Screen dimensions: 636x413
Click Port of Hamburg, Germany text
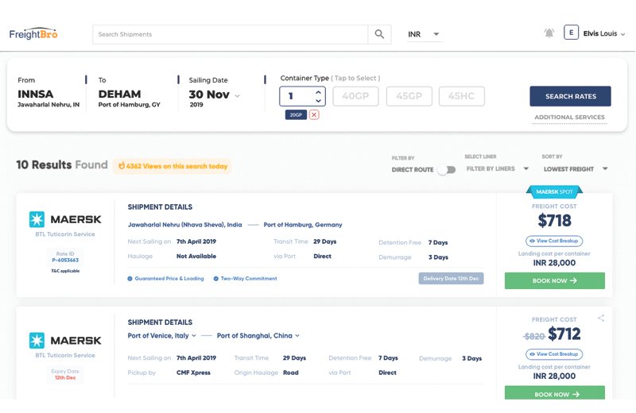coord(303,225)
